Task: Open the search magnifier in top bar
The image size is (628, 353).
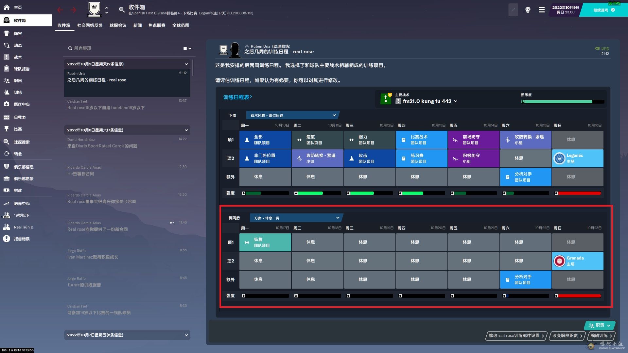Action: tap(122, 10)
